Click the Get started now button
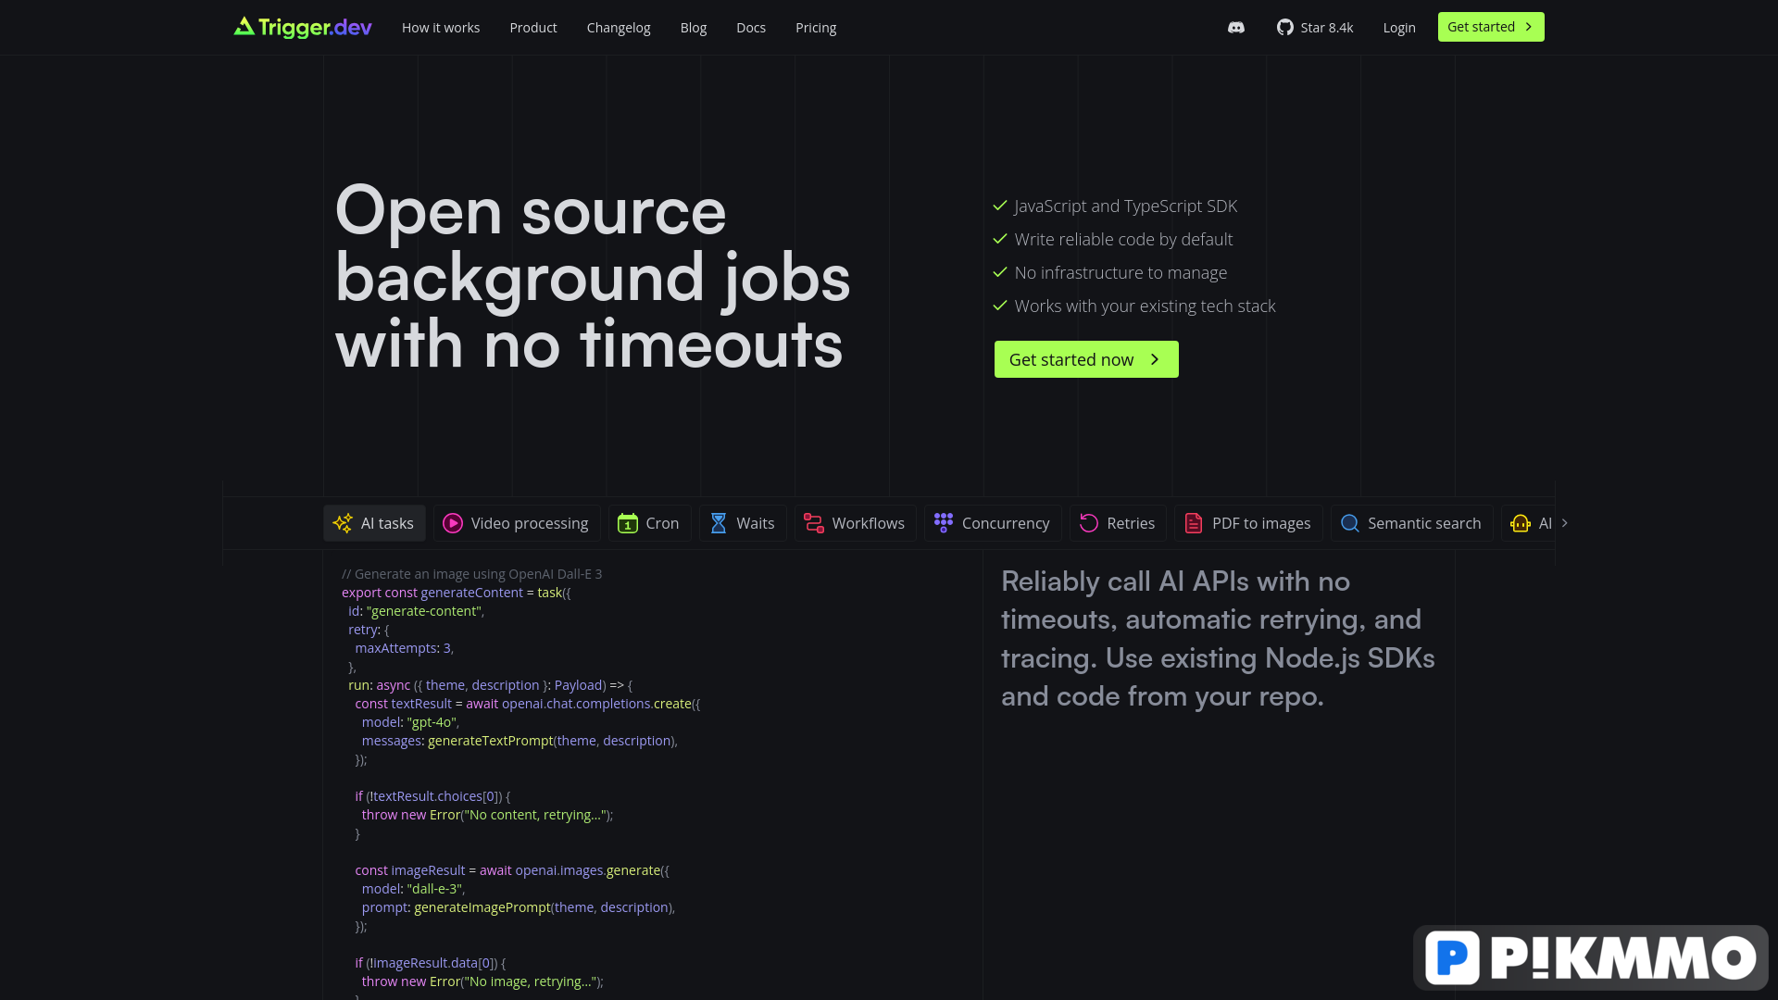The image size is (1778, 1000). [1086, 359]
